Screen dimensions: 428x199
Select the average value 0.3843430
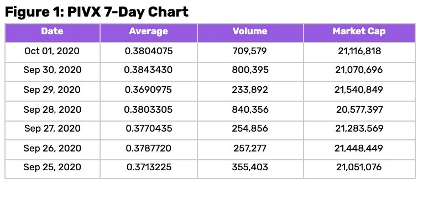pos(148,70)
